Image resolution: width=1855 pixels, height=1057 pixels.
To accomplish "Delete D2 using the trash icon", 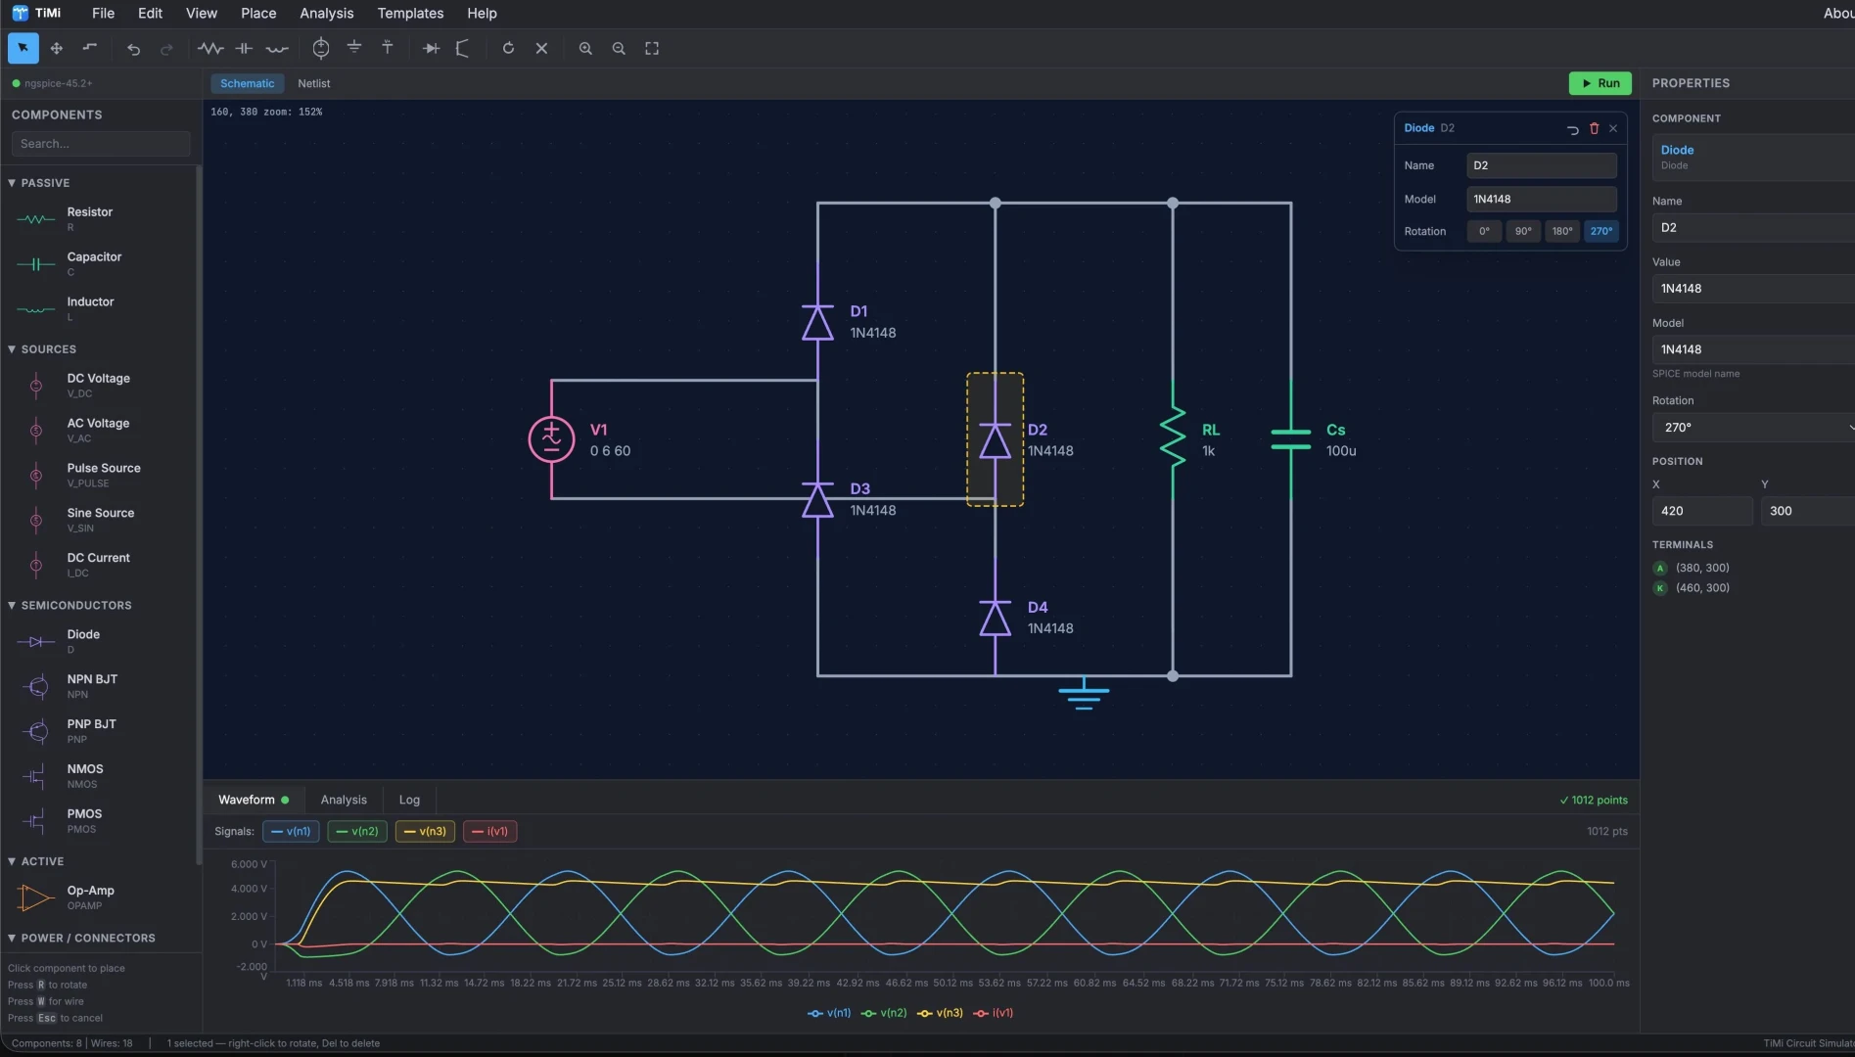I will tap(1594, 128).
